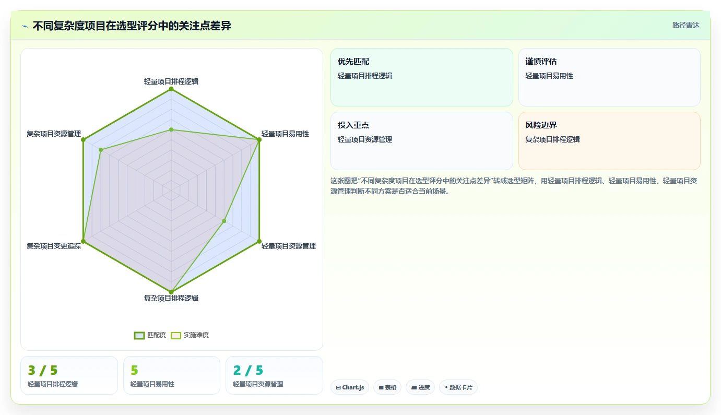721x415 pixels.
Task: Open the 优先匹配 card
Action: point(422,77)
